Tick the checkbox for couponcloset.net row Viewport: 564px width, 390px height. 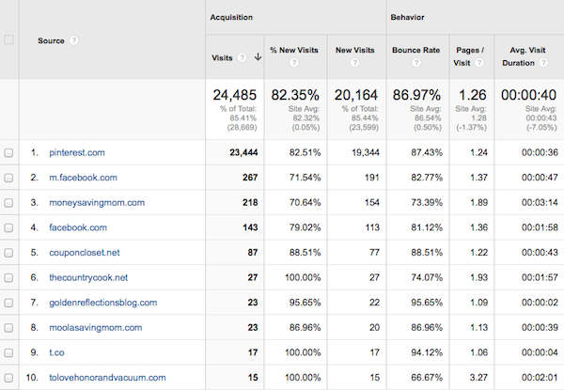point(9,253)
